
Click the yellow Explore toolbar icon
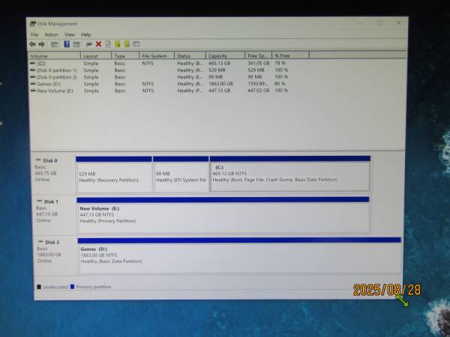[x=127, y=44]
